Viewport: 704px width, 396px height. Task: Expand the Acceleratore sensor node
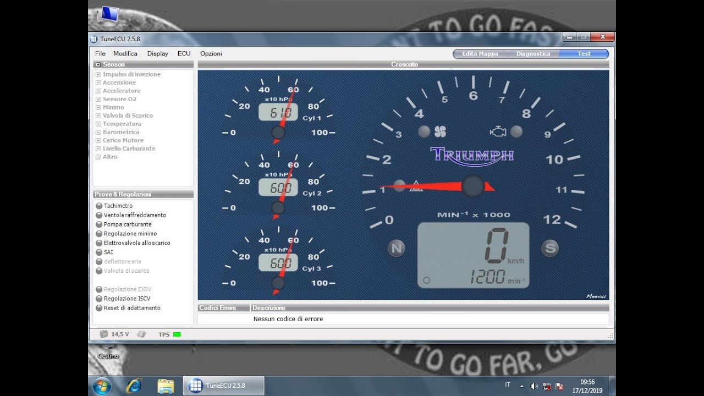point(98,91)
